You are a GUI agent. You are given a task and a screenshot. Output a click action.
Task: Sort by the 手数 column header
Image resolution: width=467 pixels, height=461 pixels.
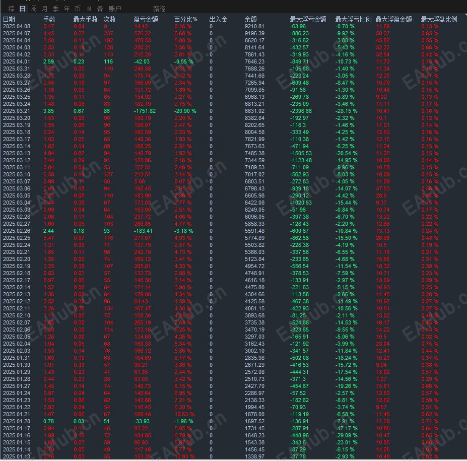49,19
